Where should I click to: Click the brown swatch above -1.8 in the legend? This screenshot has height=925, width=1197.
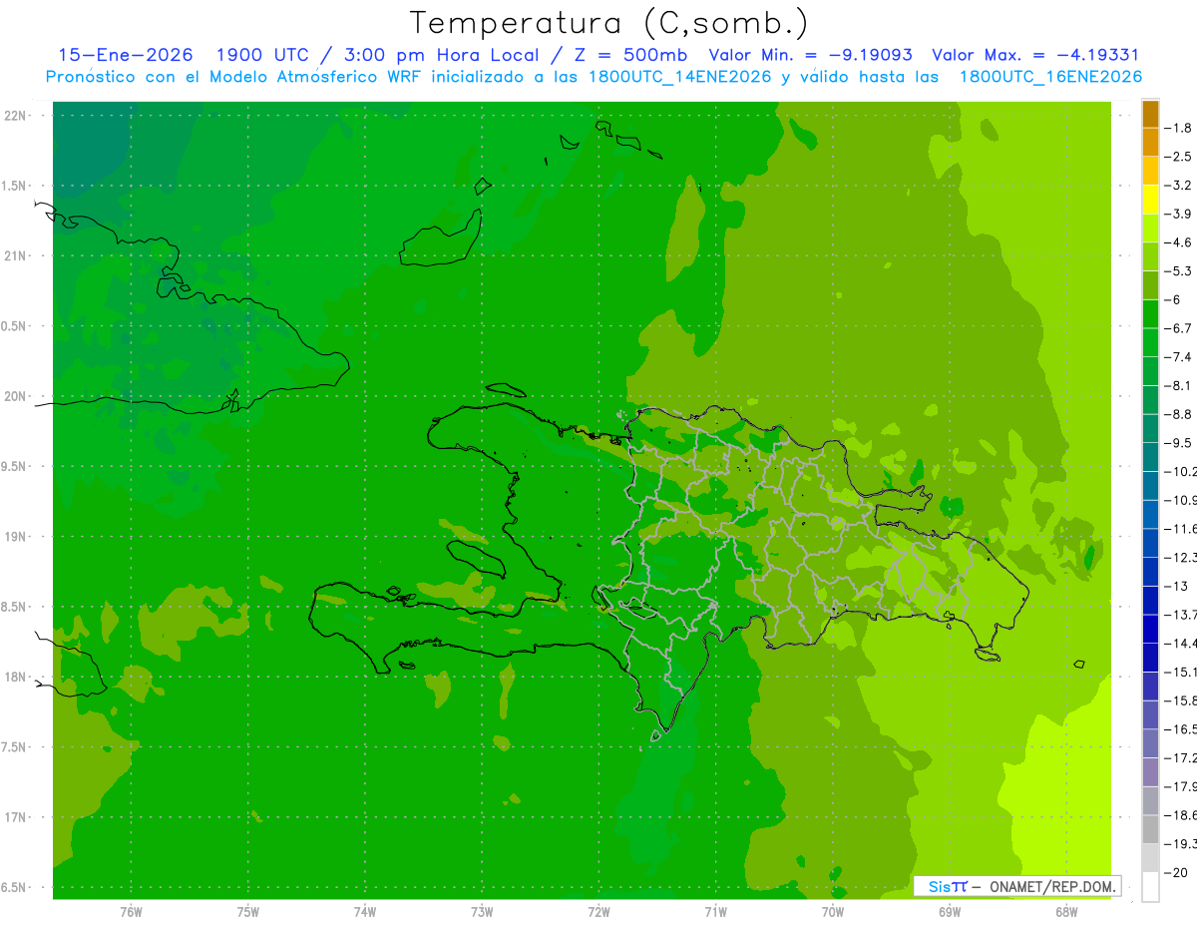(1150, 114)
